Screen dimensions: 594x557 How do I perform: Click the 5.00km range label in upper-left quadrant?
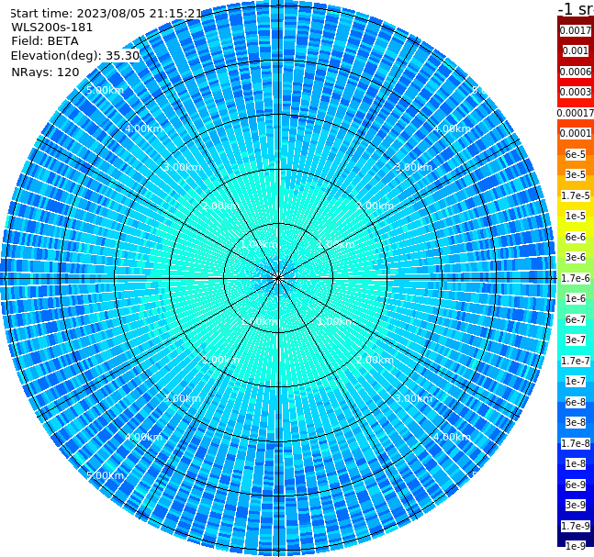(x=105, y=90)
